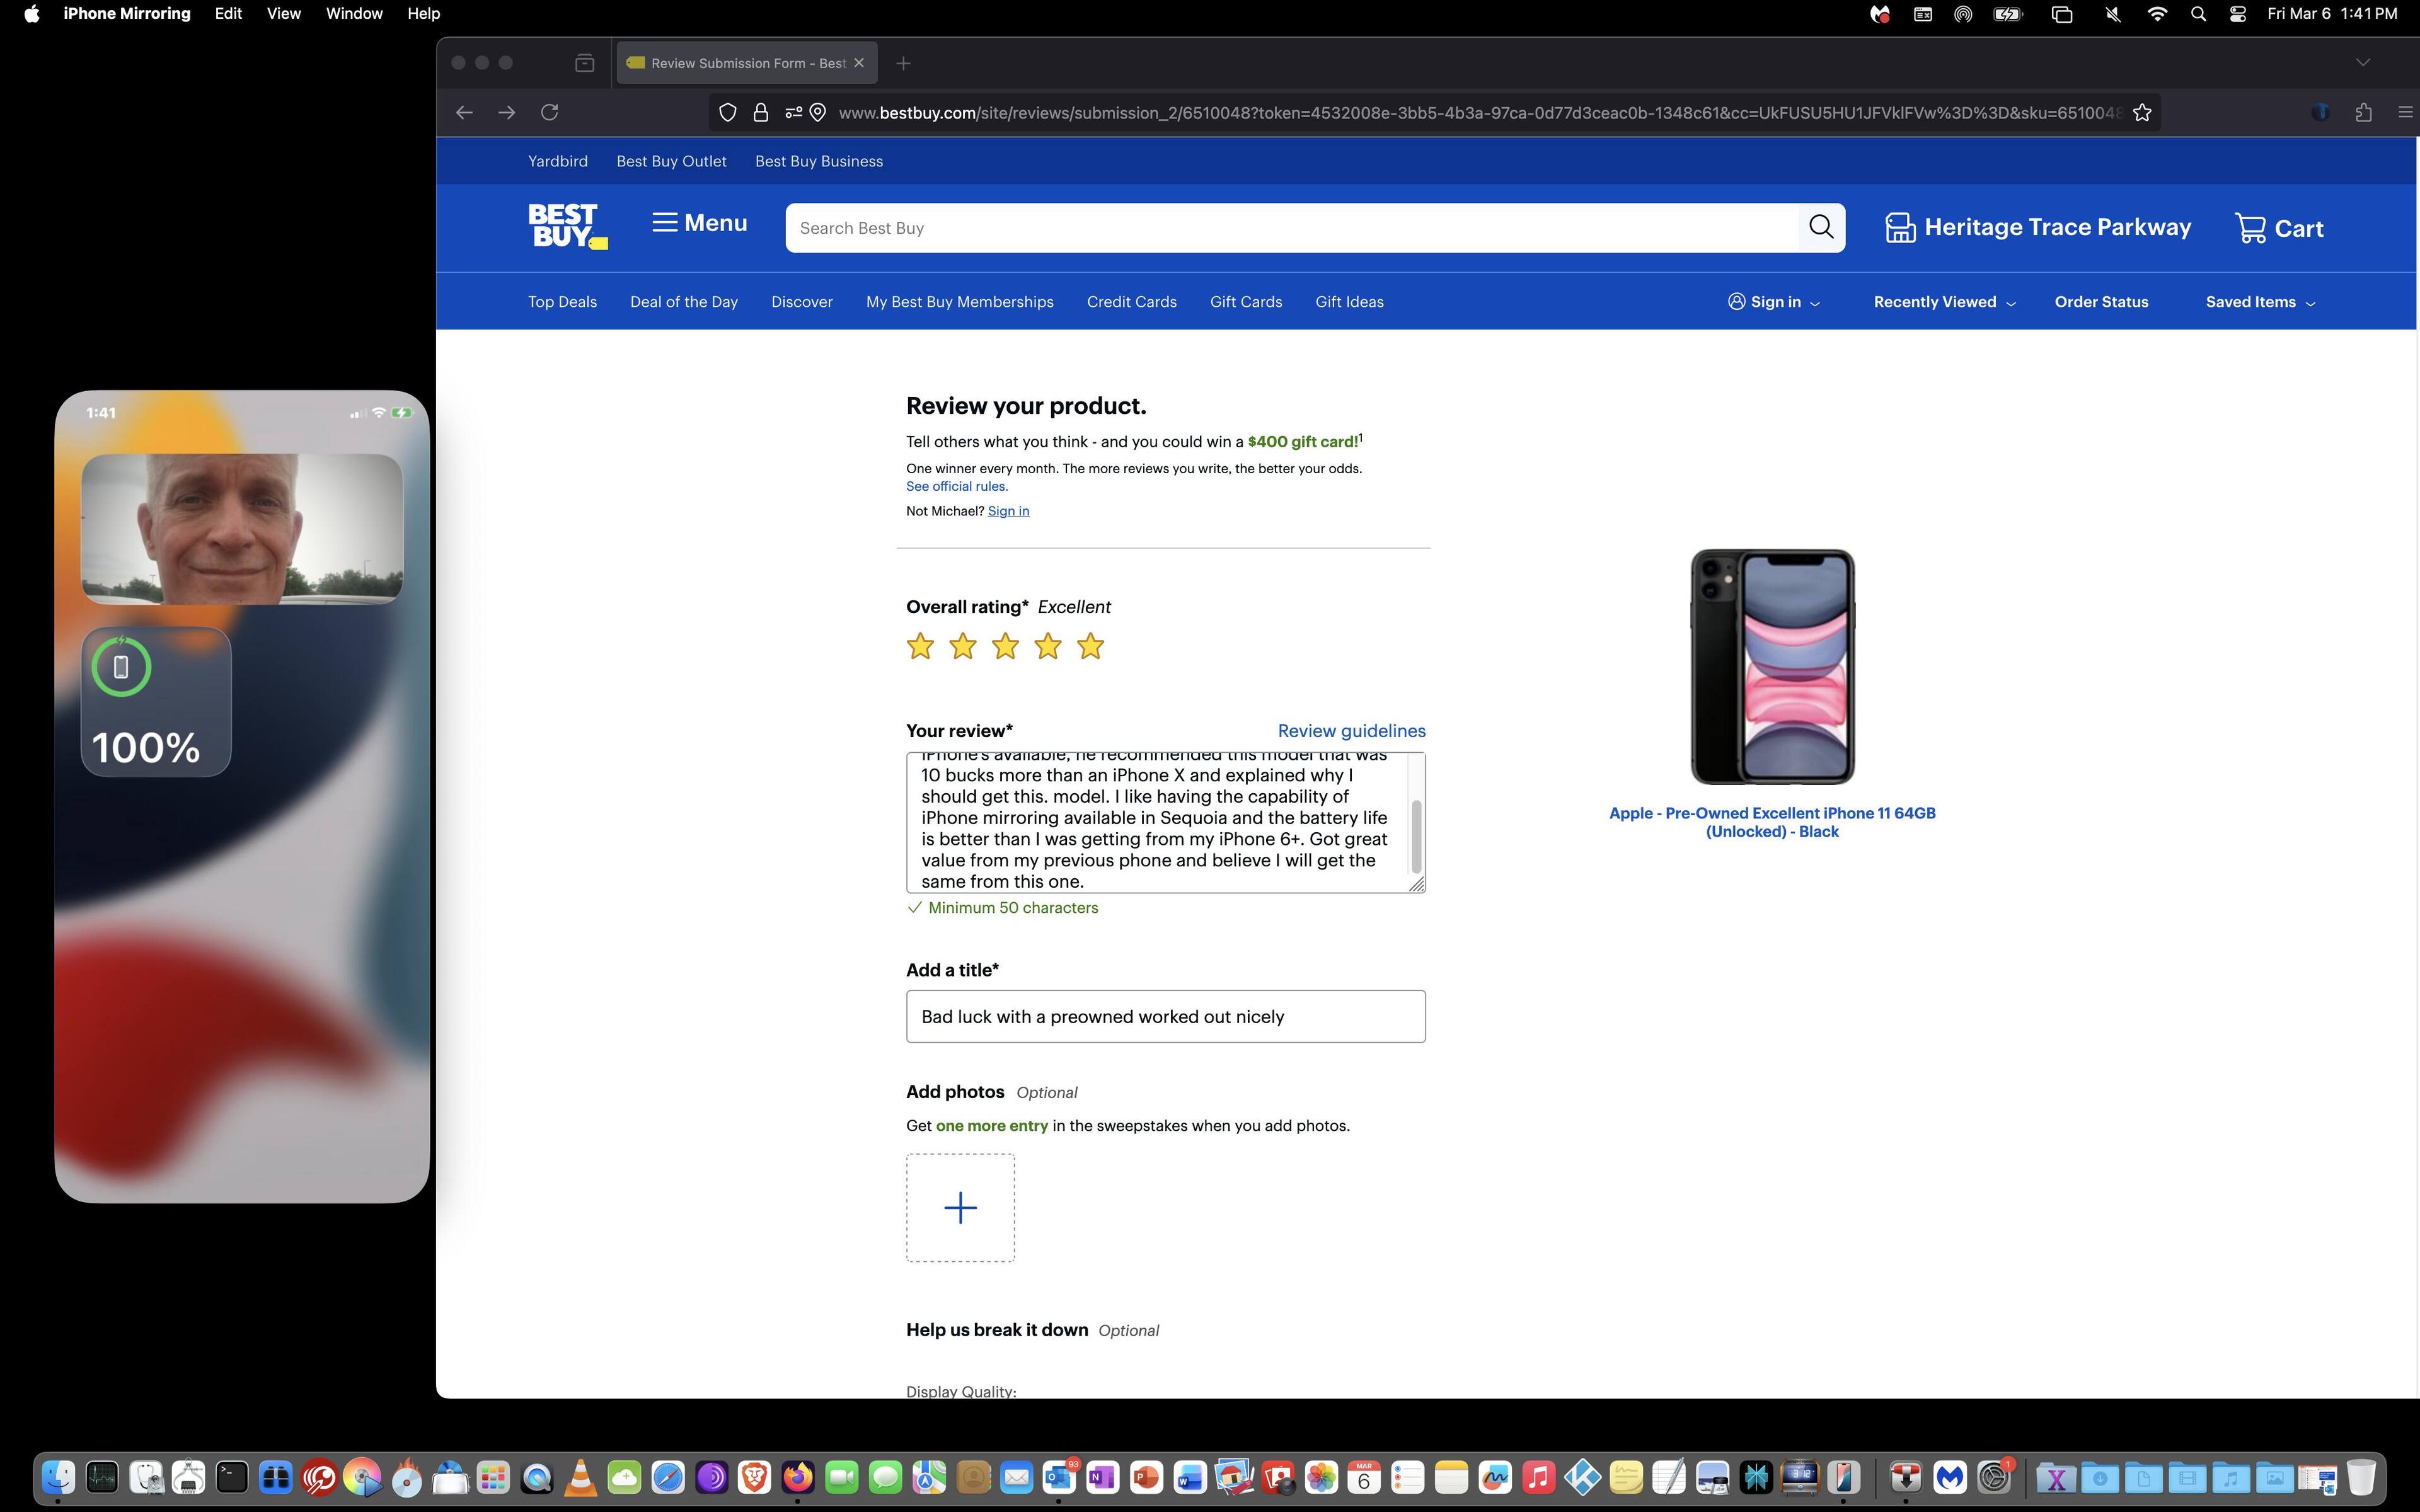
Task: Launch VLC media player from the Dock
Action: coord(580,1477)
